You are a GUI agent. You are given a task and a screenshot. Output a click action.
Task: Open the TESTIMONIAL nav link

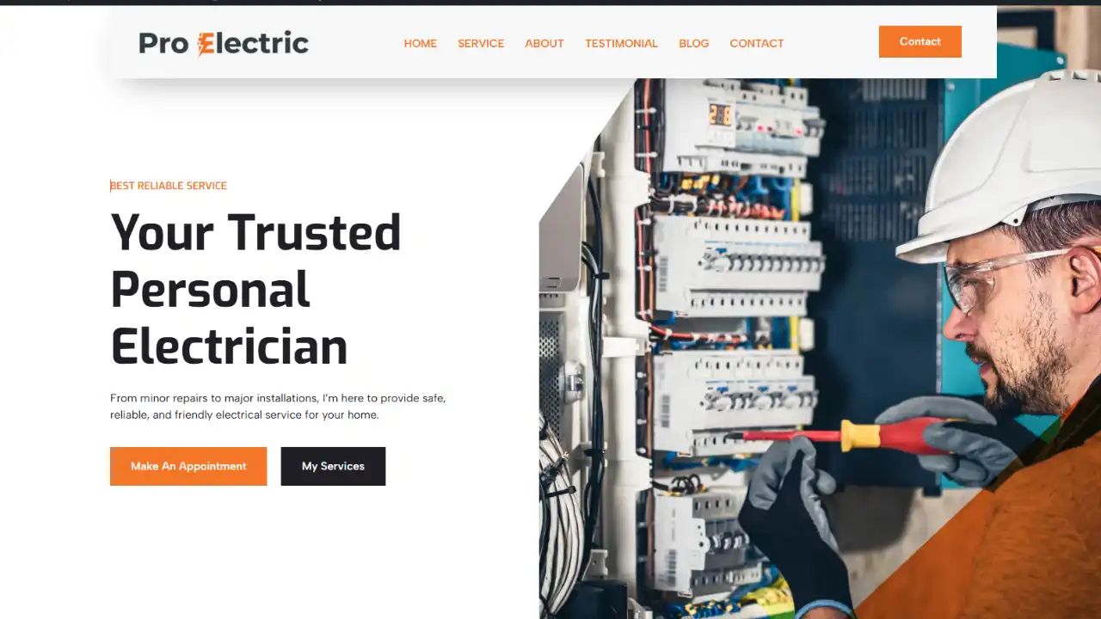[x=621, y=43]
